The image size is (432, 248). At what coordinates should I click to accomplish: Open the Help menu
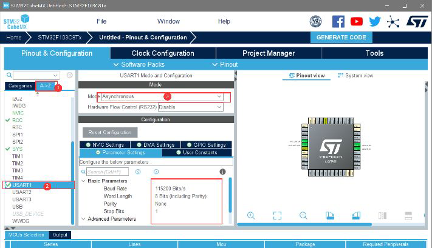click(x=224, y=21)
